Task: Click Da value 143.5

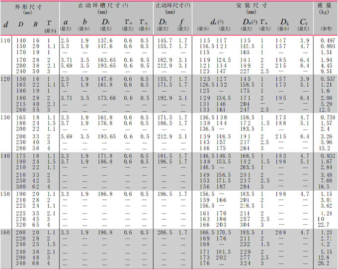Action: [x=247, y=46]
